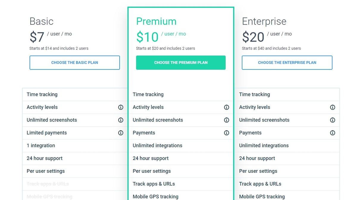Click Enterprise Unlimited screenshots info icon
Image resolution: width=357 pixels, height=200 pixels.
tap(333, 120)
